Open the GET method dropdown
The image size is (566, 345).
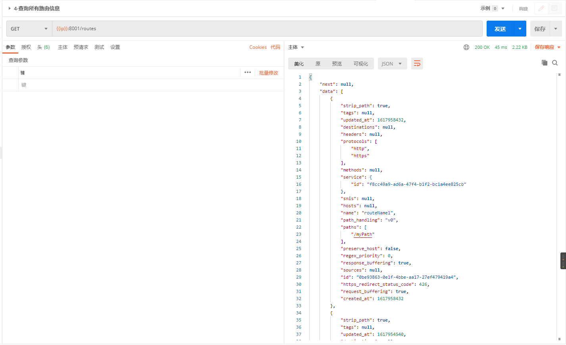tap(29, 29)
